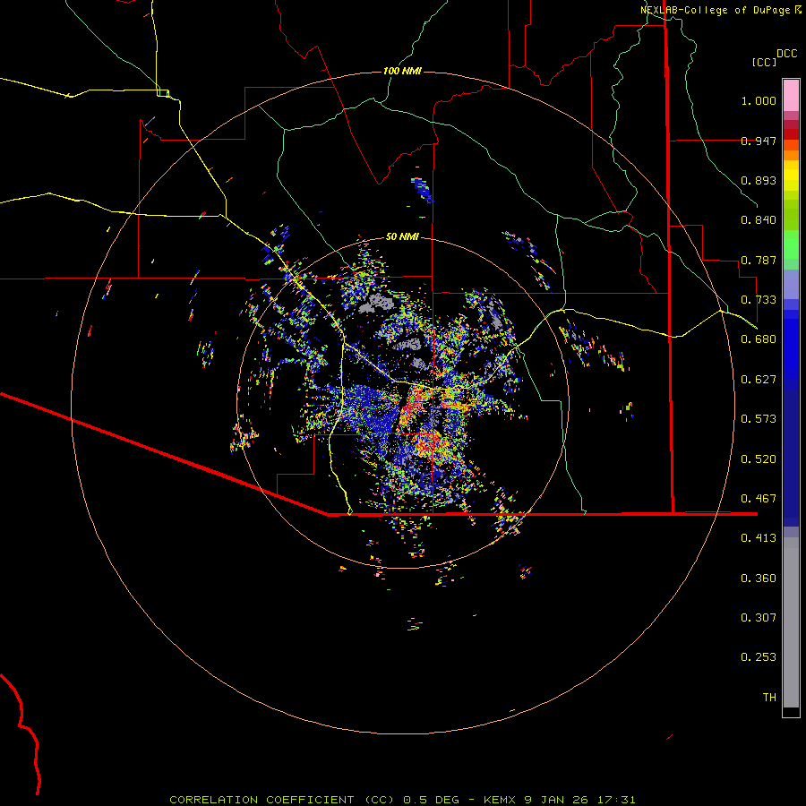This screenshot has height=806, width=806.
Task: Click the 1.000 color scale value
Action: [759, 100]
